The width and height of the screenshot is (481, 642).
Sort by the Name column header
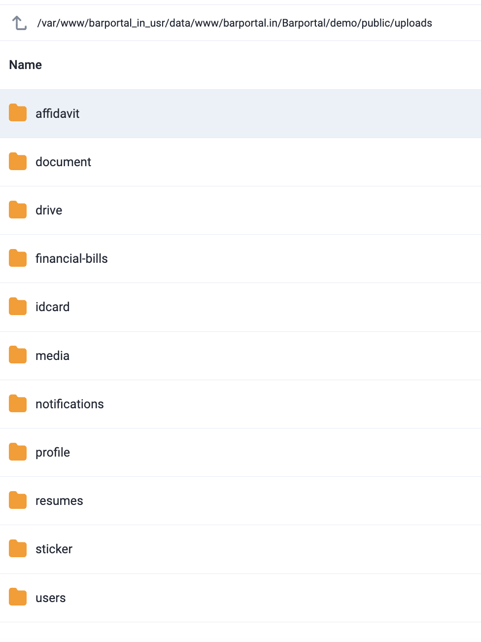(26, 65)
